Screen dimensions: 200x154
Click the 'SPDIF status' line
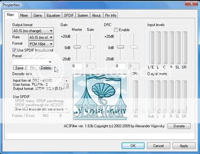39,101
